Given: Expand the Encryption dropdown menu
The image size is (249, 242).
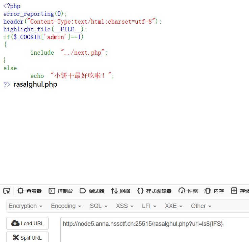Looking at the screenshot, I should pyautogui.click(x=26, y=206).
